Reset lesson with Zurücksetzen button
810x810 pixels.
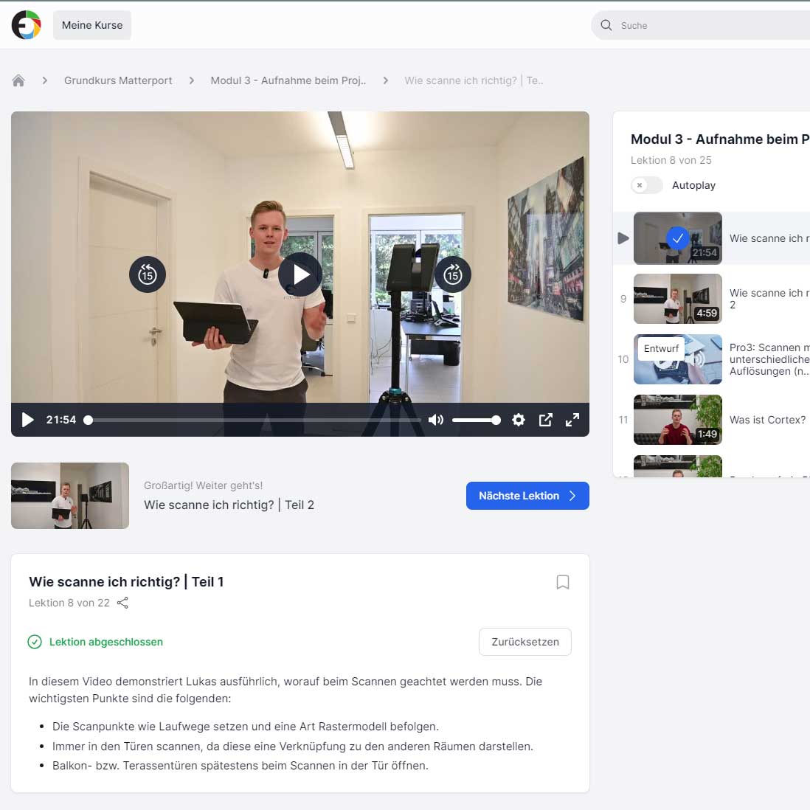click(525, 642)
